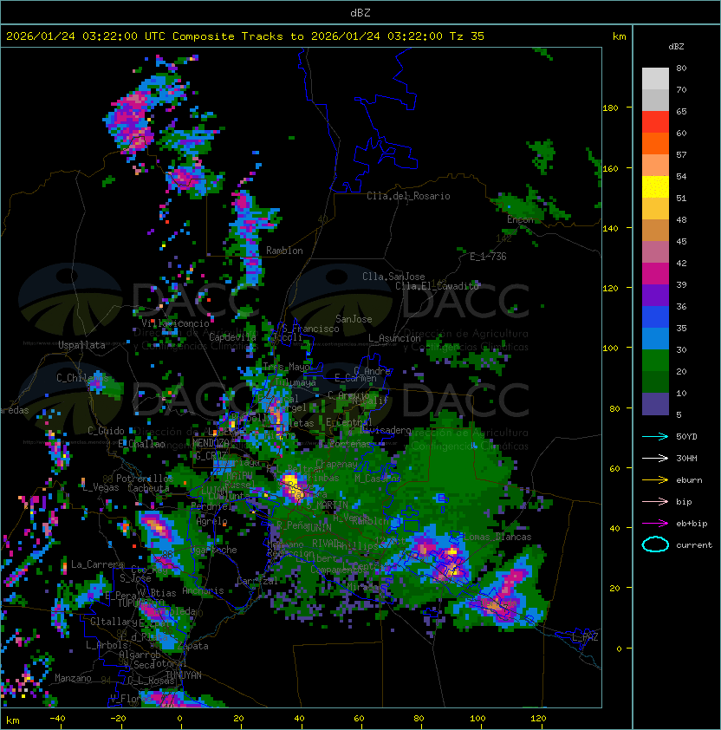The height and width of the screenshot is (730, 721).
Task: Click the '180' vertical axis tick
Action: pyautogui.click(x=610, y=108)
